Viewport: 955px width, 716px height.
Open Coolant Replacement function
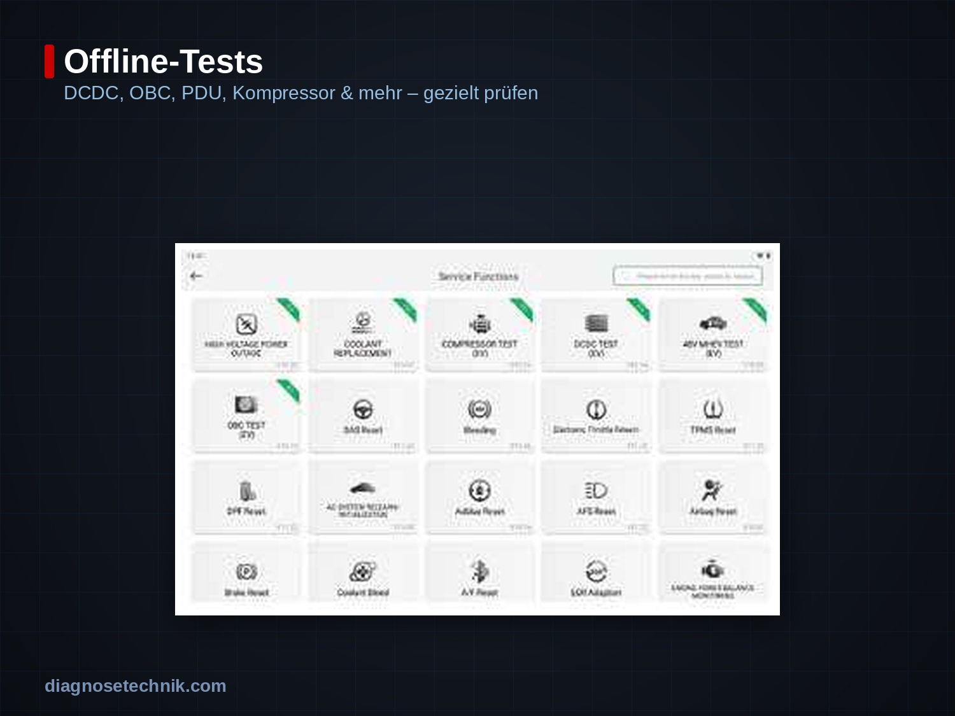pyautogui.click(x=363, y=335)
